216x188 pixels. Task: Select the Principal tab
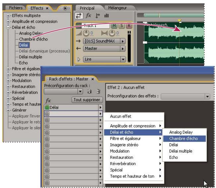(87, 8)
